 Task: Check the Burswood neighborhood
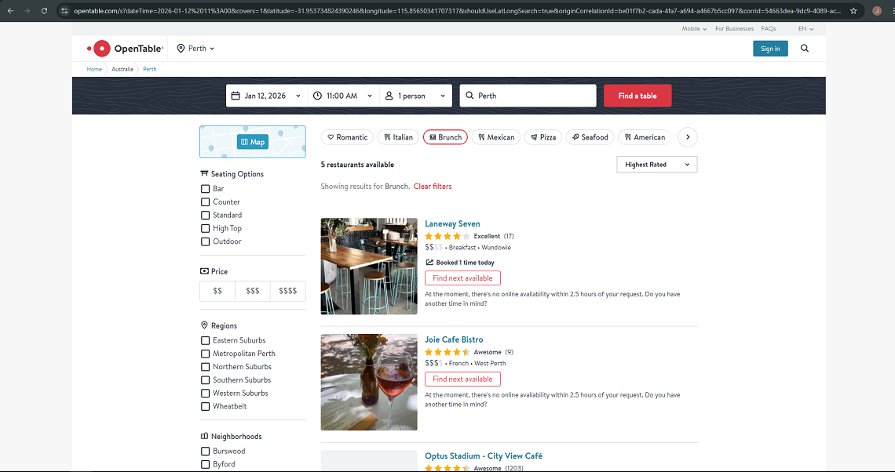[x=206, y=451]
